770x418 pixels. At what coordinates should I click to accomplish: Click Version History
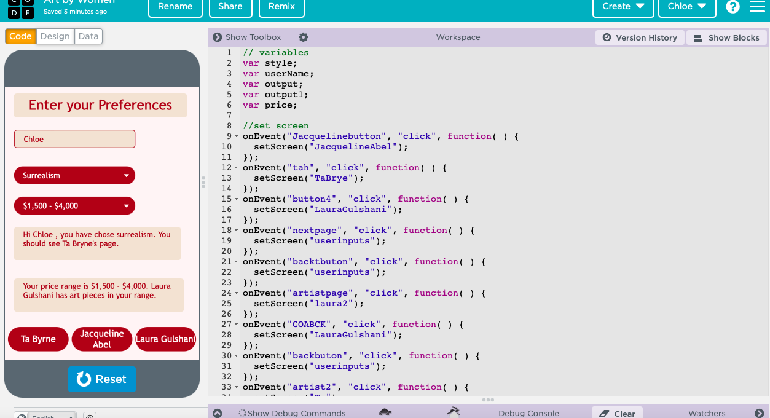click(x=640, y=37)
